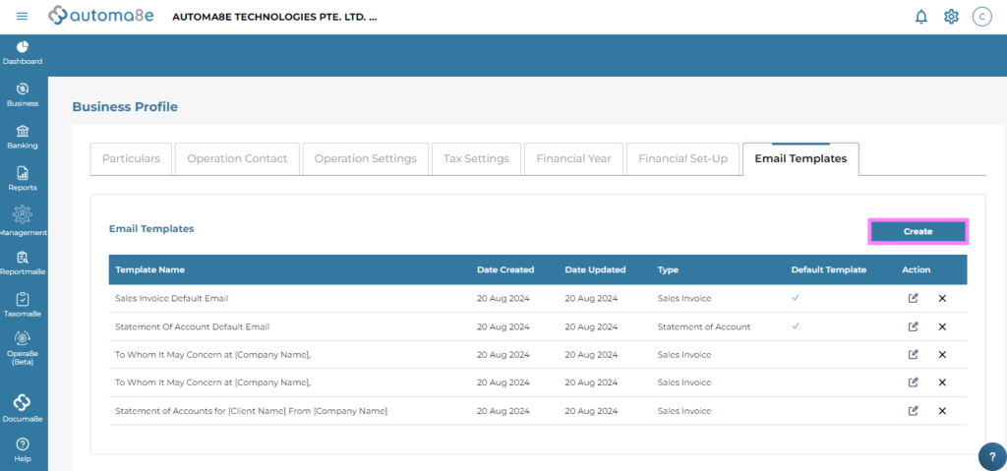Viewport: 1007px width, 471px height.
Task: Open Business section in sidebar
Action: tap(23, 95)
